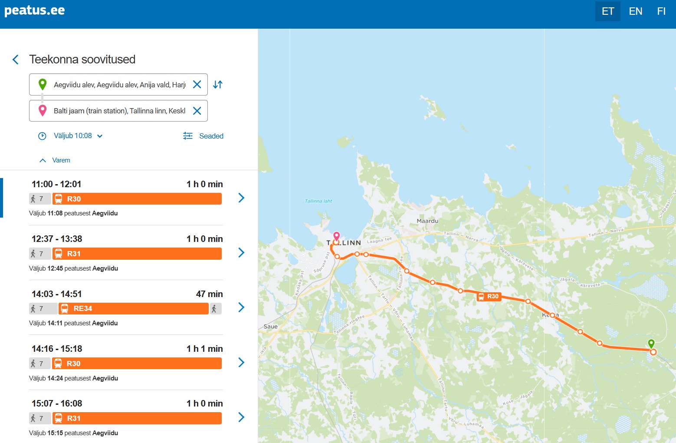Clear the Balti jaam destination field
This screenshot has width=676, height=443.
click(197, 111)
